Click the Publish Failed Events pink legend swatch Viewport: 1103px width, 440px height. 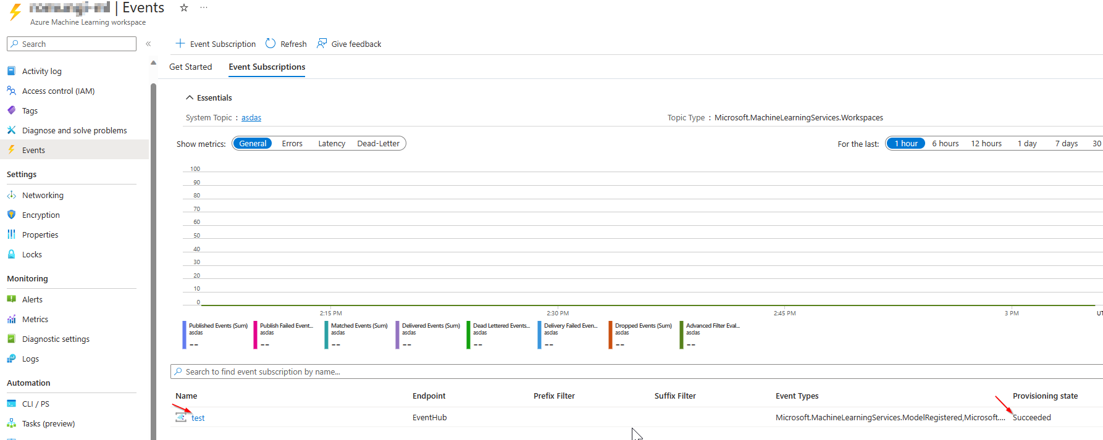point(255,334)
